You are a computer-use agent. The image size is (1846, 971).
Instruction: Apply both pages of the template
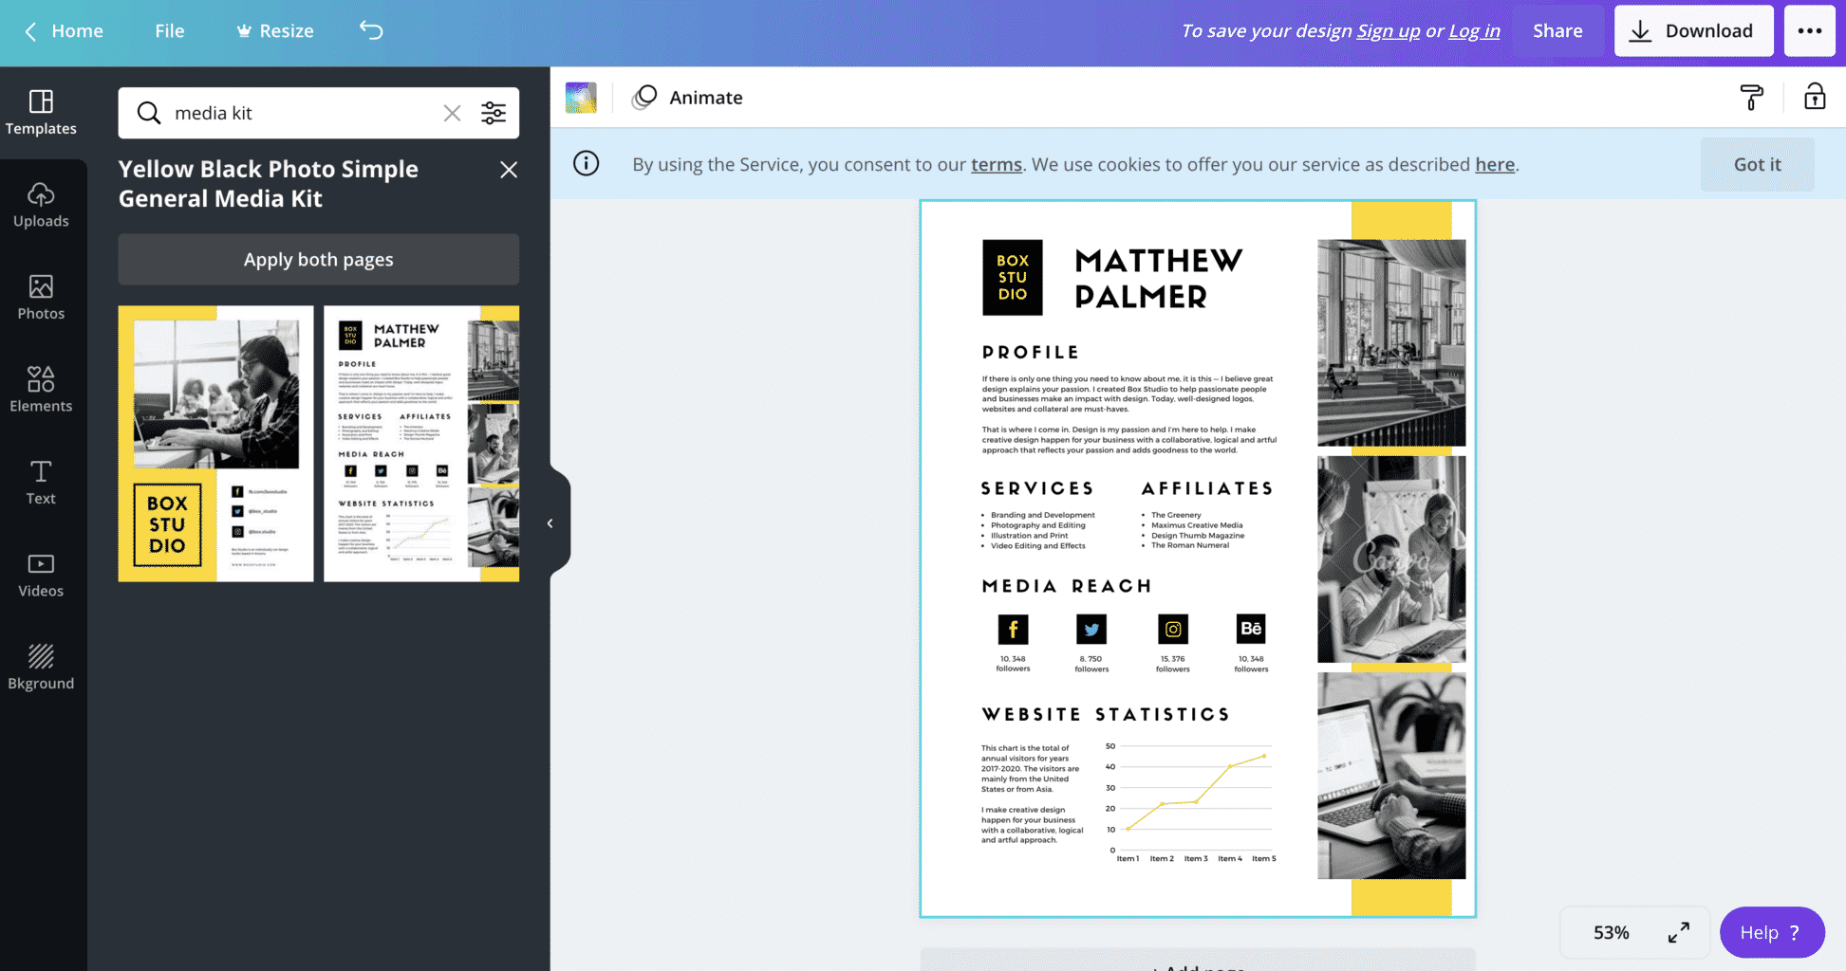pos(318,259)
